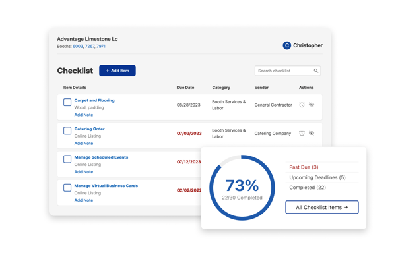
Task: Hide the Carpet and Flooring item
Action: [x=312, y=105]
